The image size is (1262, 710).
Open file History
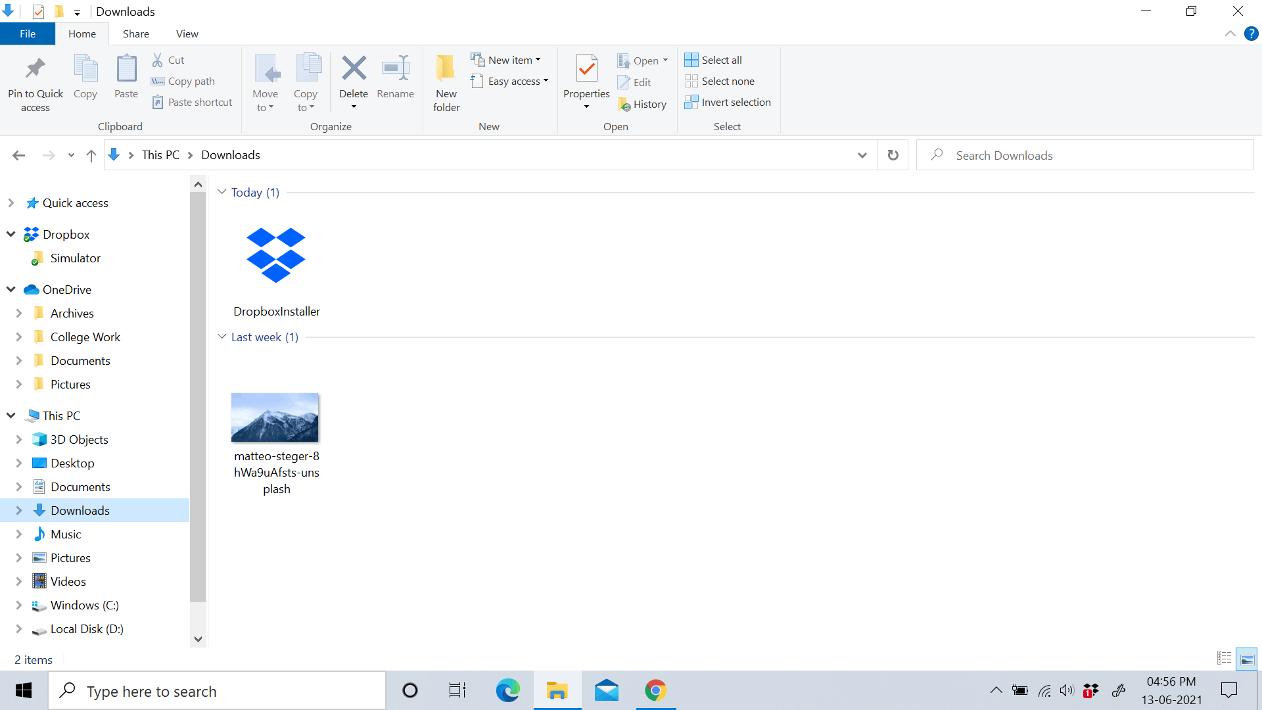tap(642, 104)
